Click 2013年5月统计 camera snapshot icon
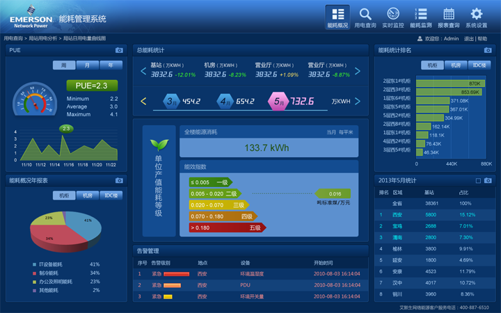This screenshot has width=501, height=313. coord(488,180)
